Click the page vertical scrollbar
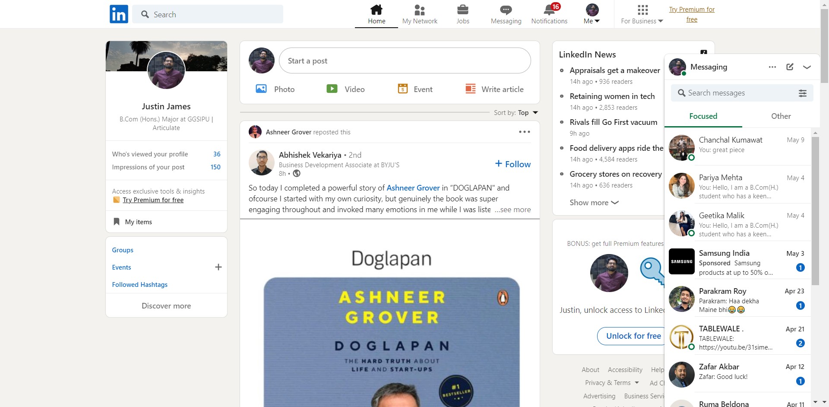 tap(824, 45)
